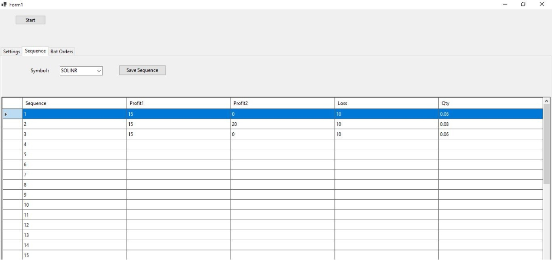The height and width of the screenshot is (260, 552).
Task: Click the Start button
Action: click(x=30, y=20)
